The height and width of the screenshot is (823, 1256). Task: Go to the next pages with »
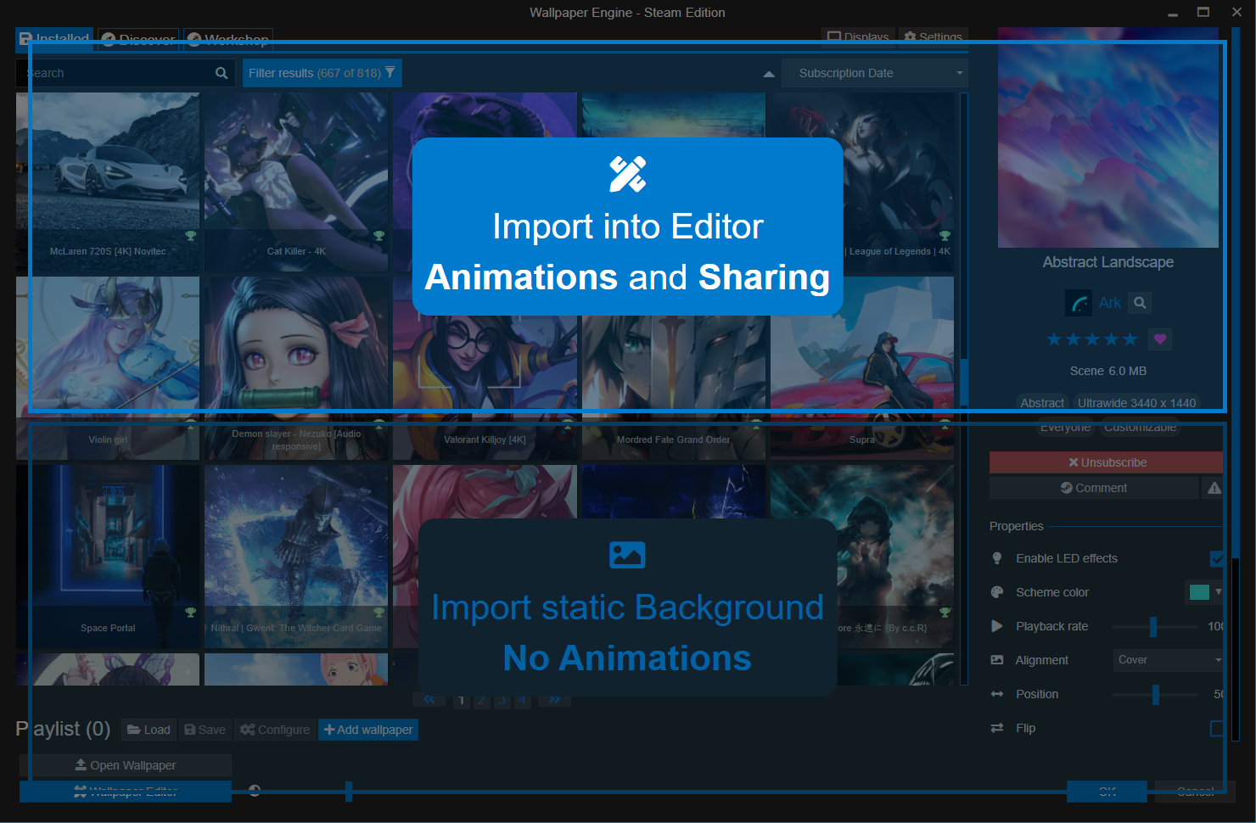[x=554, y=700]
